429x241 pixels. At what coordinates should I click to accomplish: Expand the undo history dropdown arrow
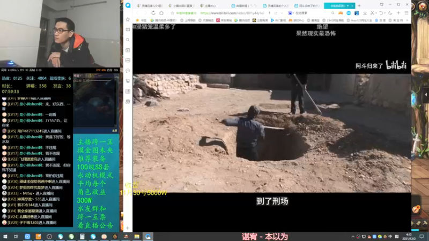click(384, 13)
